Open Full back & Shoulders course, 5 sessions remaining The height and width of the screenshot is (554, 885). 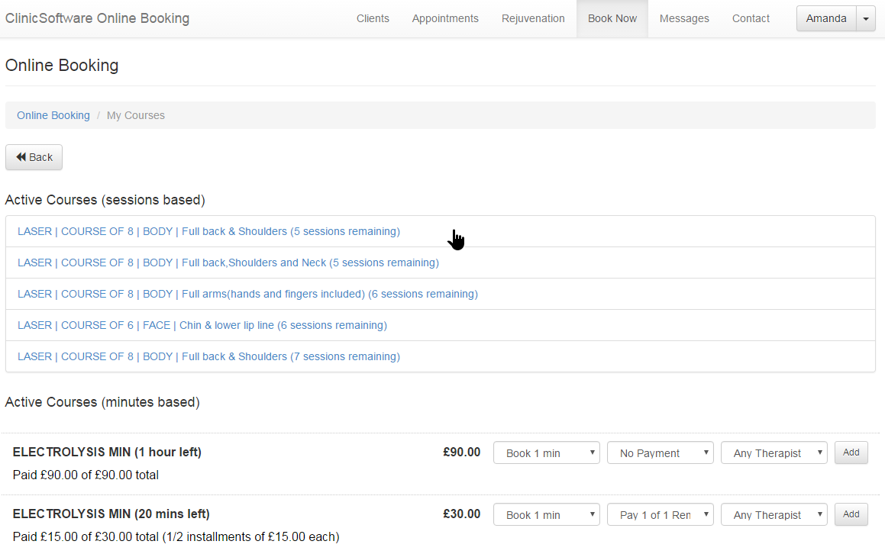coord(208,231)
